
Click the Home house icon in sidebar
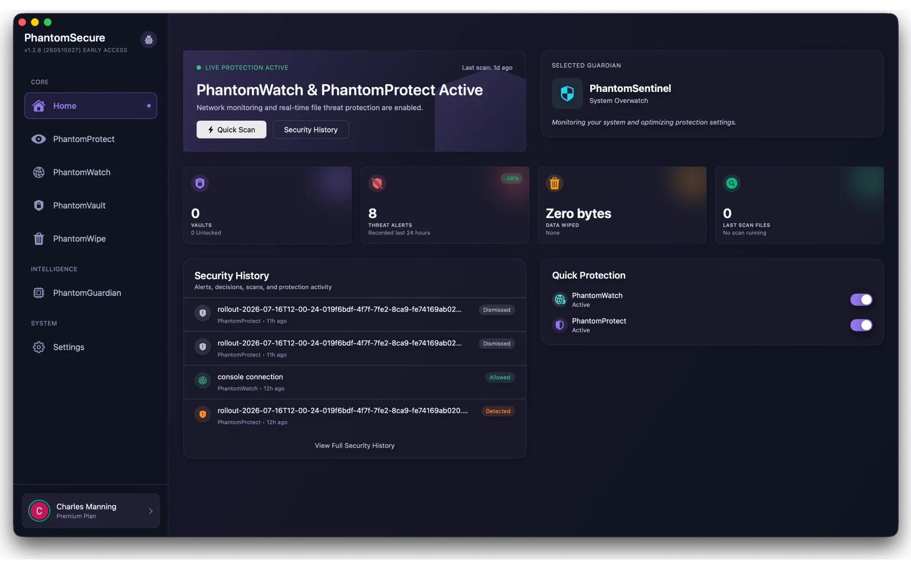39,106
